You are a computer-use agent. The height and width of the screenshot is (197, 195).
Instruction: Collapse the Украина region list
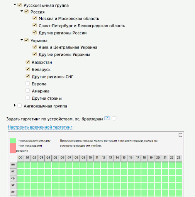point(22,40)
